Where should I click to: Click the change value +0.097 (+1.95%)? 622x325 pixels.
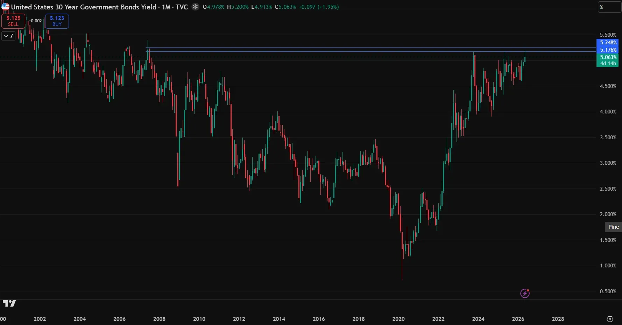[x=319, y=7]
